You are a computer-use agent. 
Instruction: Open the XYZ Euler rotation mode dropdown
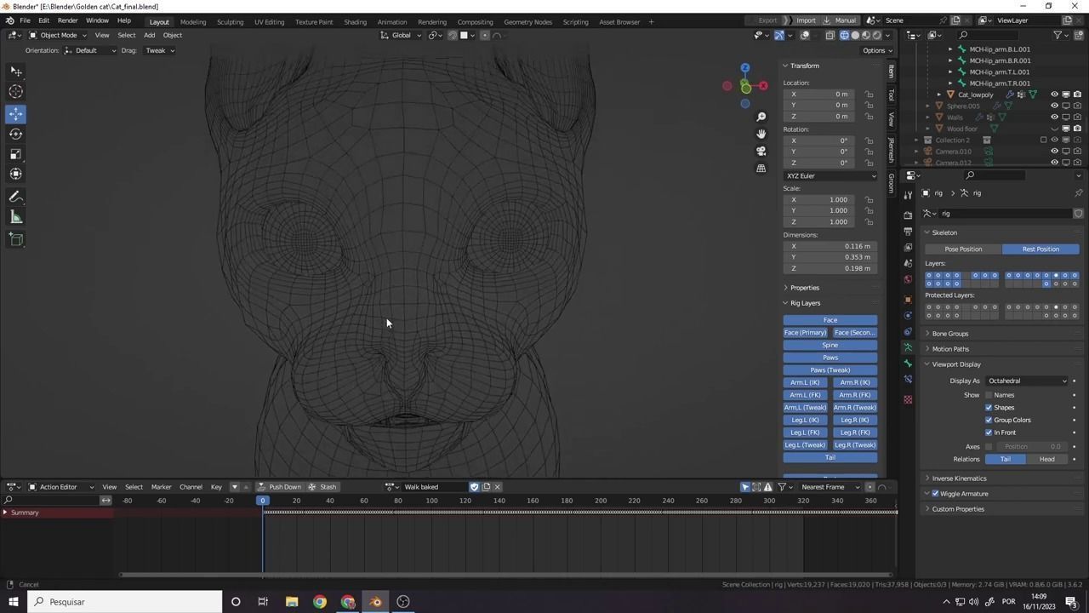(x=830, y=176)
